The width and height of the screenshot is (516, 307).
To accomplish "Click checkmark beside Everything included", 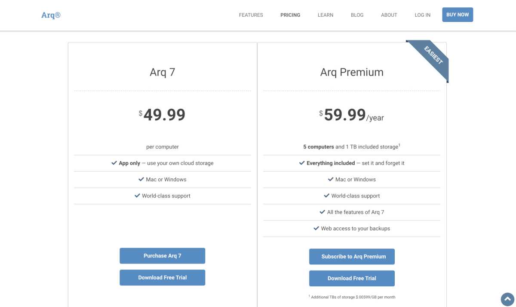I will pos(302,163).
